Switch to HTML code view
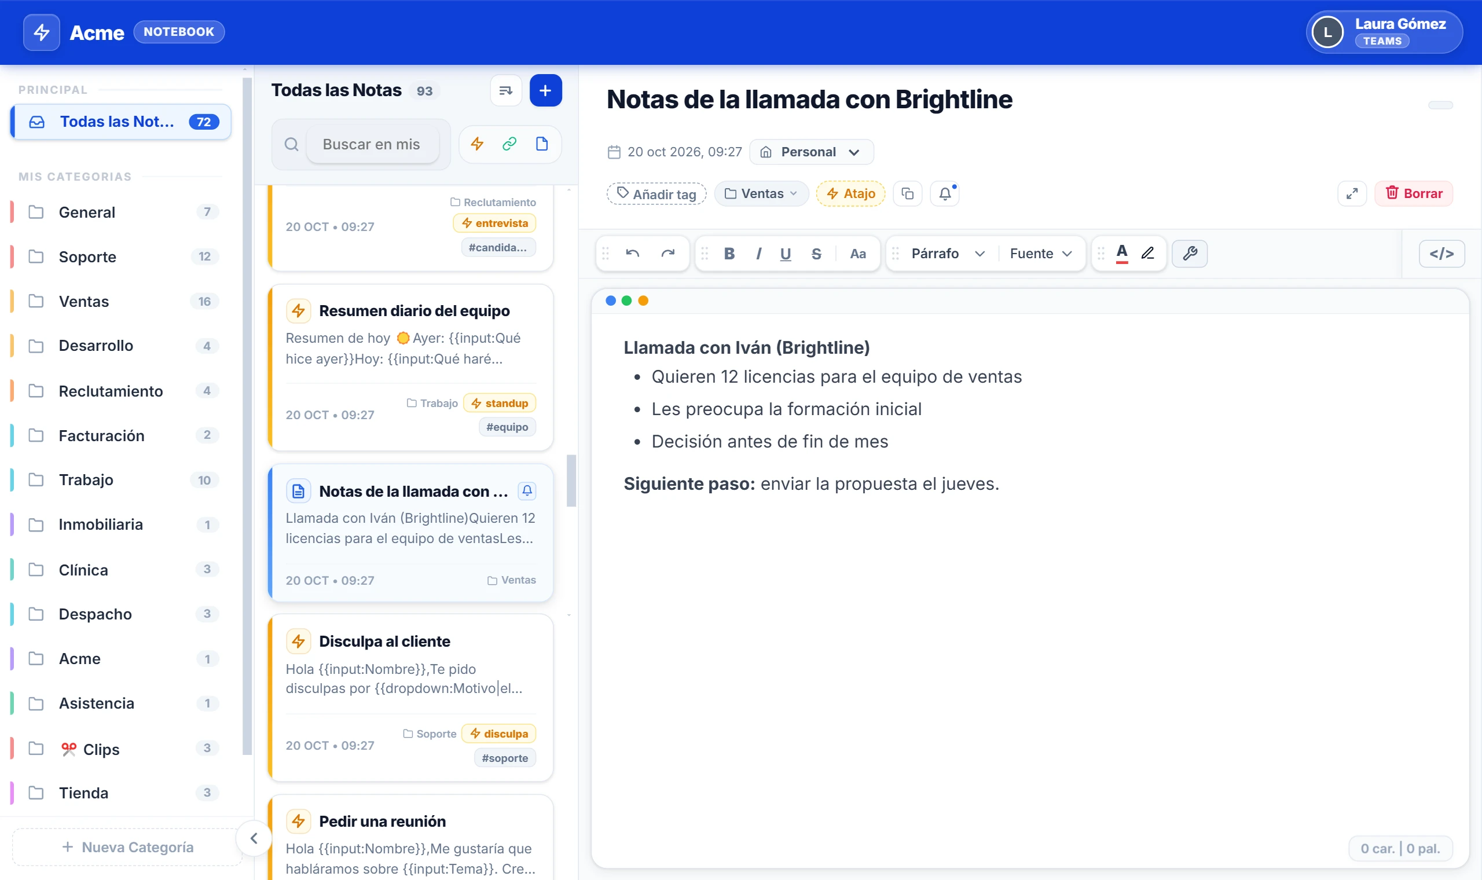The width and height of the screenshot is (1482, 880). point(1441,254)
